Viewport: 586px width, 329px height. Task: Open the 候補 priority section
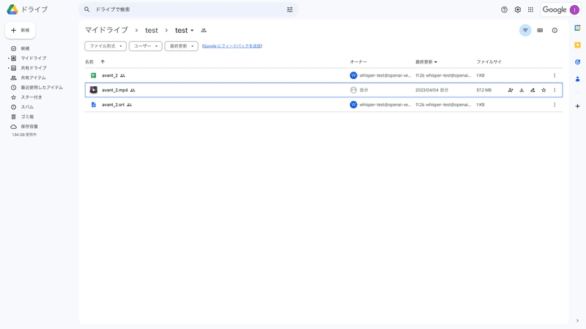point(25,48)
